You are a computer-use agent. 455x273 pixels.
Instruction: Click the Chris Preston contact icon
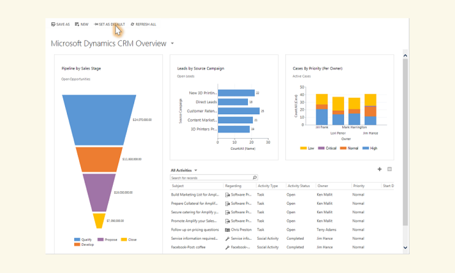[x=227, y=230]
